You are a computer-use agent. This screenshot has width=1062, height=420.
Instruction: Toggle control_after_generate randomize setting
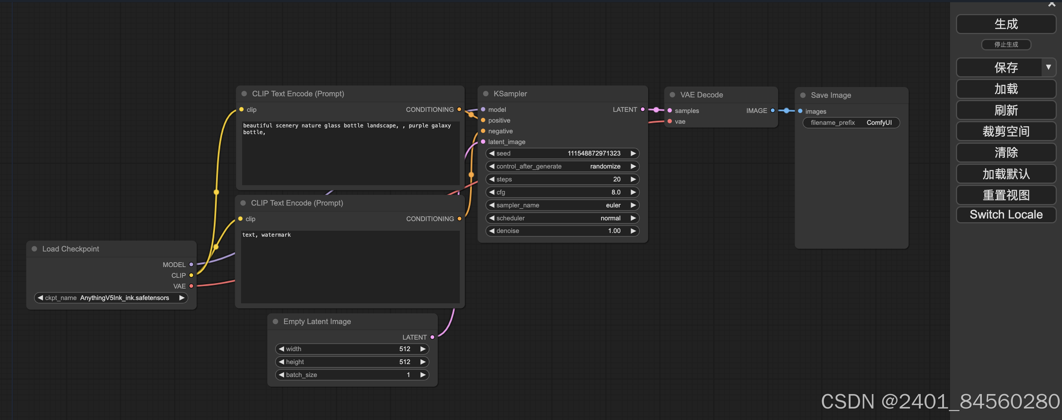click(x=562, y=166)
